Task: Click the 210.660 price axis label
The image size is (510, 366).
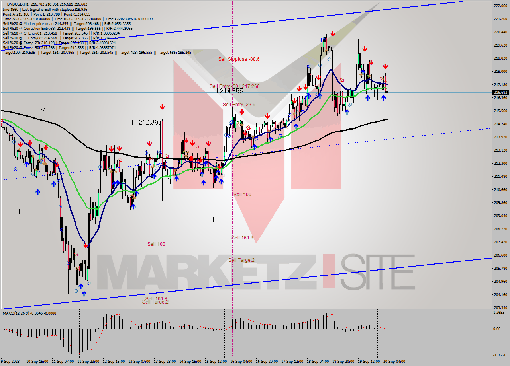Action: pos(500,189)
